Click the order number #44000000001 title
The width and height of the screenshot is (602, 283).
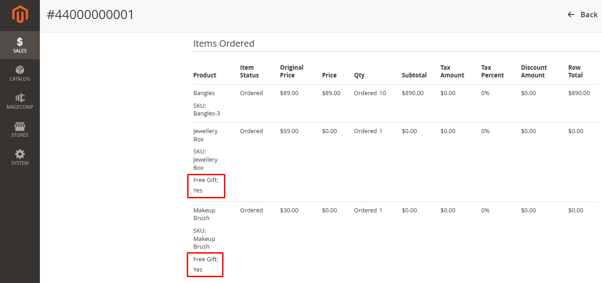click(x=90, y=14)
